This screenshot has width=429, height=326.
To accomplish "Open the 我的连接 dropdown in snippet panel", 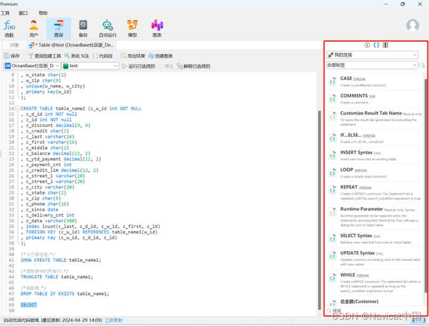I will [x=372, y=55].
